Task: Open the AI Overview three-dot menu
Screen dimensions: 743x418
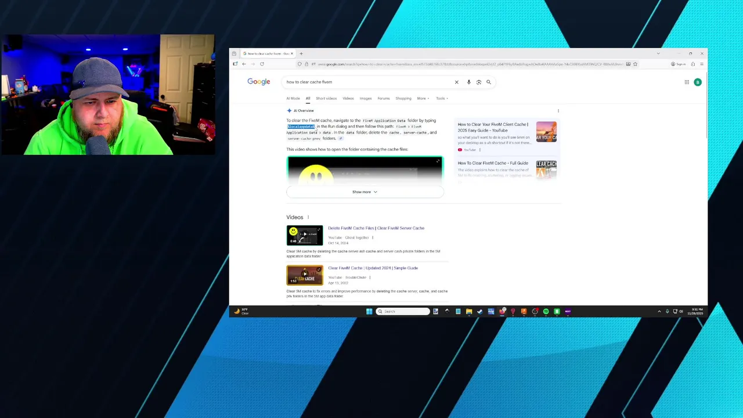Action: click(558, 110)
